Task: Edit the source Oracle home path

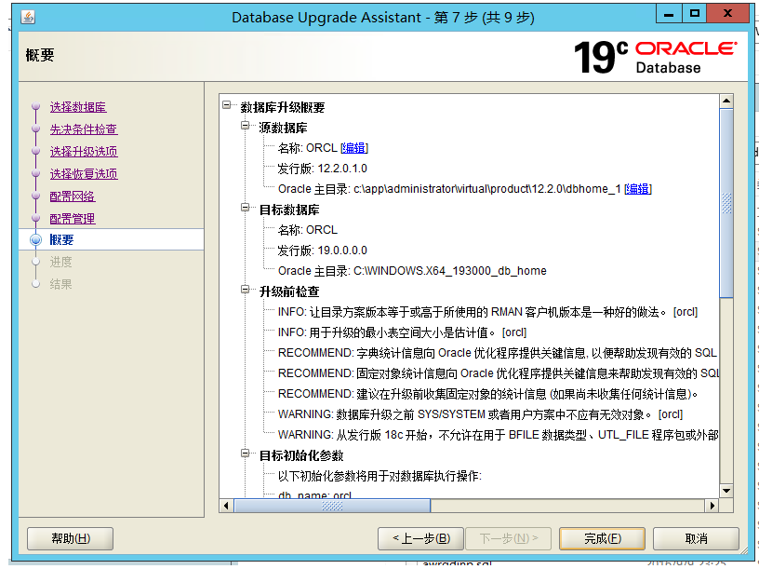Action: (641, 188)
